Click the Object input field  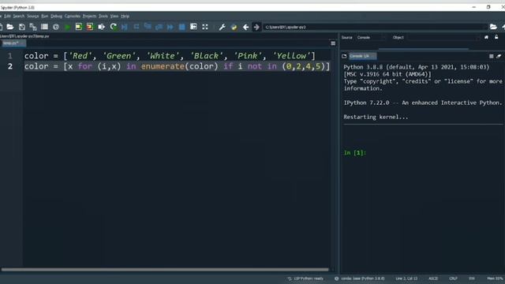(443, 37)
